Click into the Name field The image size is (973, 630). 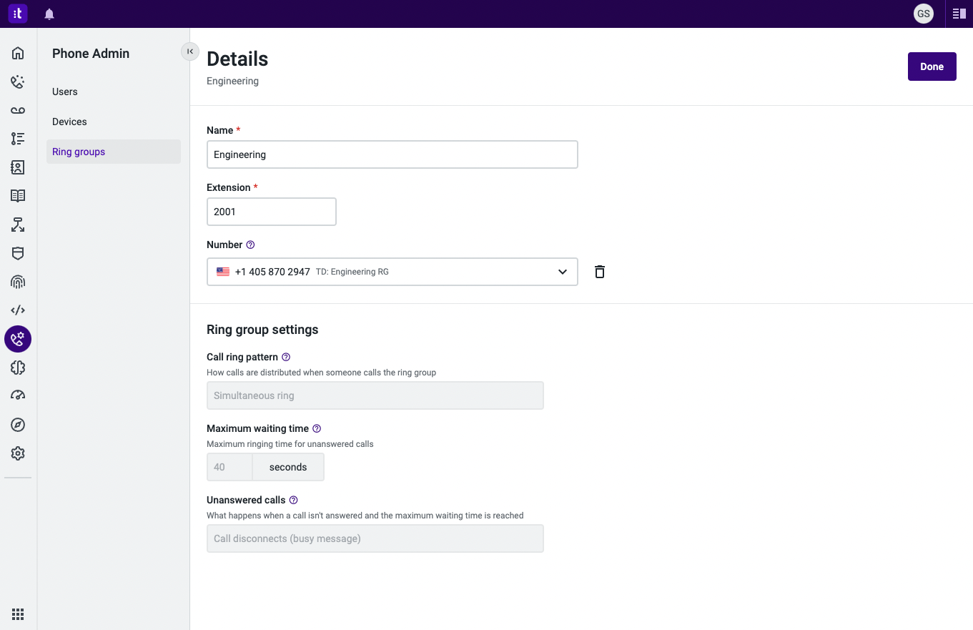tap(392, 154)
